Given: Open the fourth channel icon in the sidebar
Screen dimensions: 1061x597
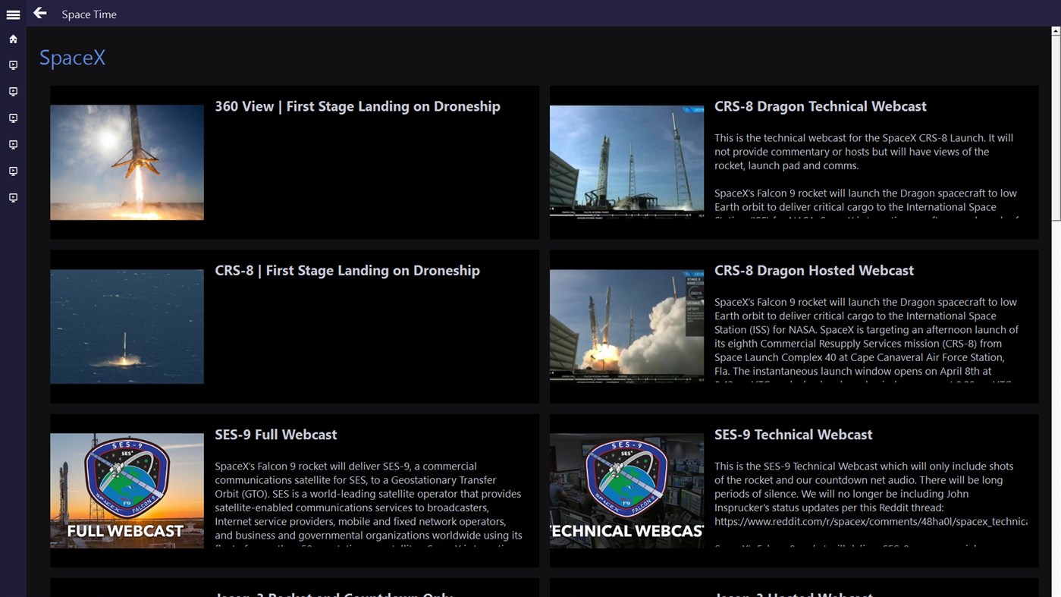Looking at the screenshot, I should (13, 144).
